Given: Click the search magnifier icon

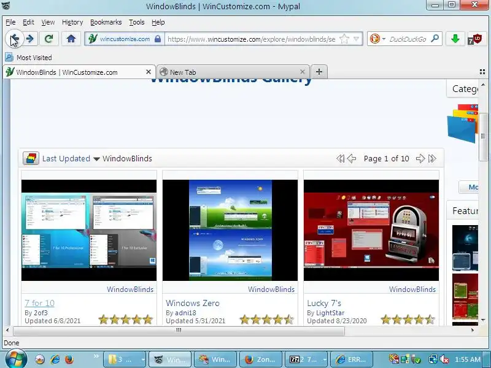Looking at the screenshot, I should (435, 39).
